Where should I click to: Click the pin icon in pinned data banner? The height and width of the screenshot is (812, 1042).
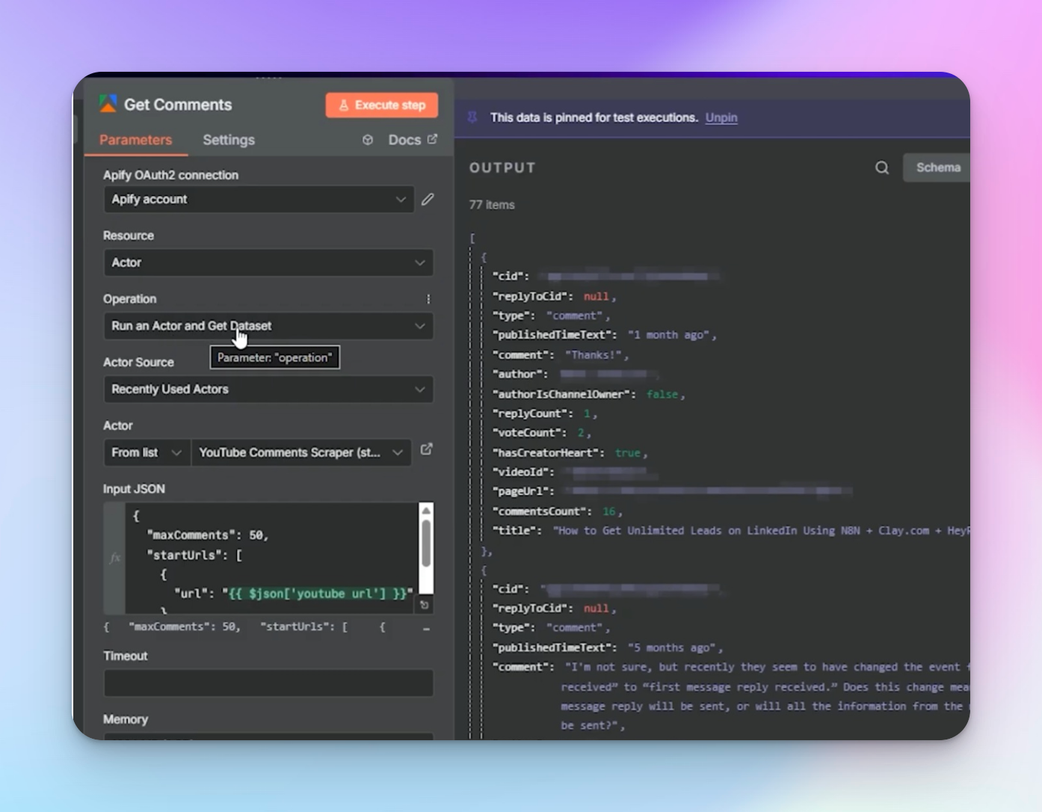point(472,117)
